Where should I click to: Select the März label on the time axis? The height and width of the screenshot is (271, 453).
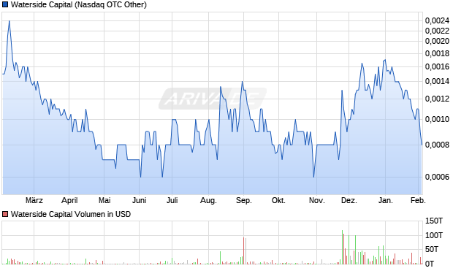(x=34, y=200)
